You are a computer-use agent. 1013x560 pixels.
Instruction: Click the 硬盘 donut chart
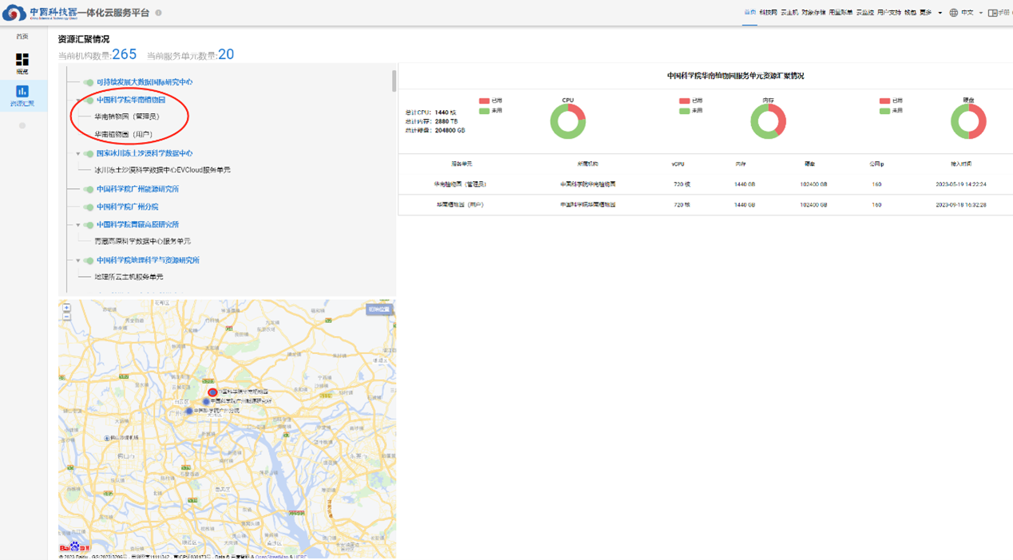coord(968,121)
